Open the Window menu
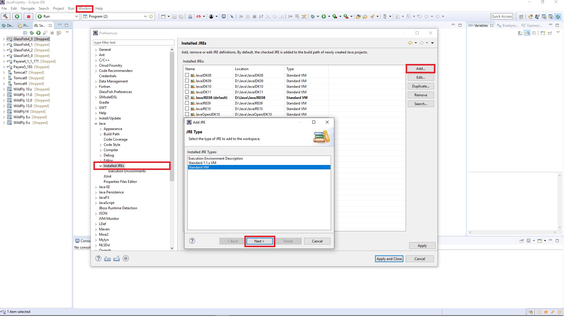Screen dimensions: 564x317 (84, 9)
